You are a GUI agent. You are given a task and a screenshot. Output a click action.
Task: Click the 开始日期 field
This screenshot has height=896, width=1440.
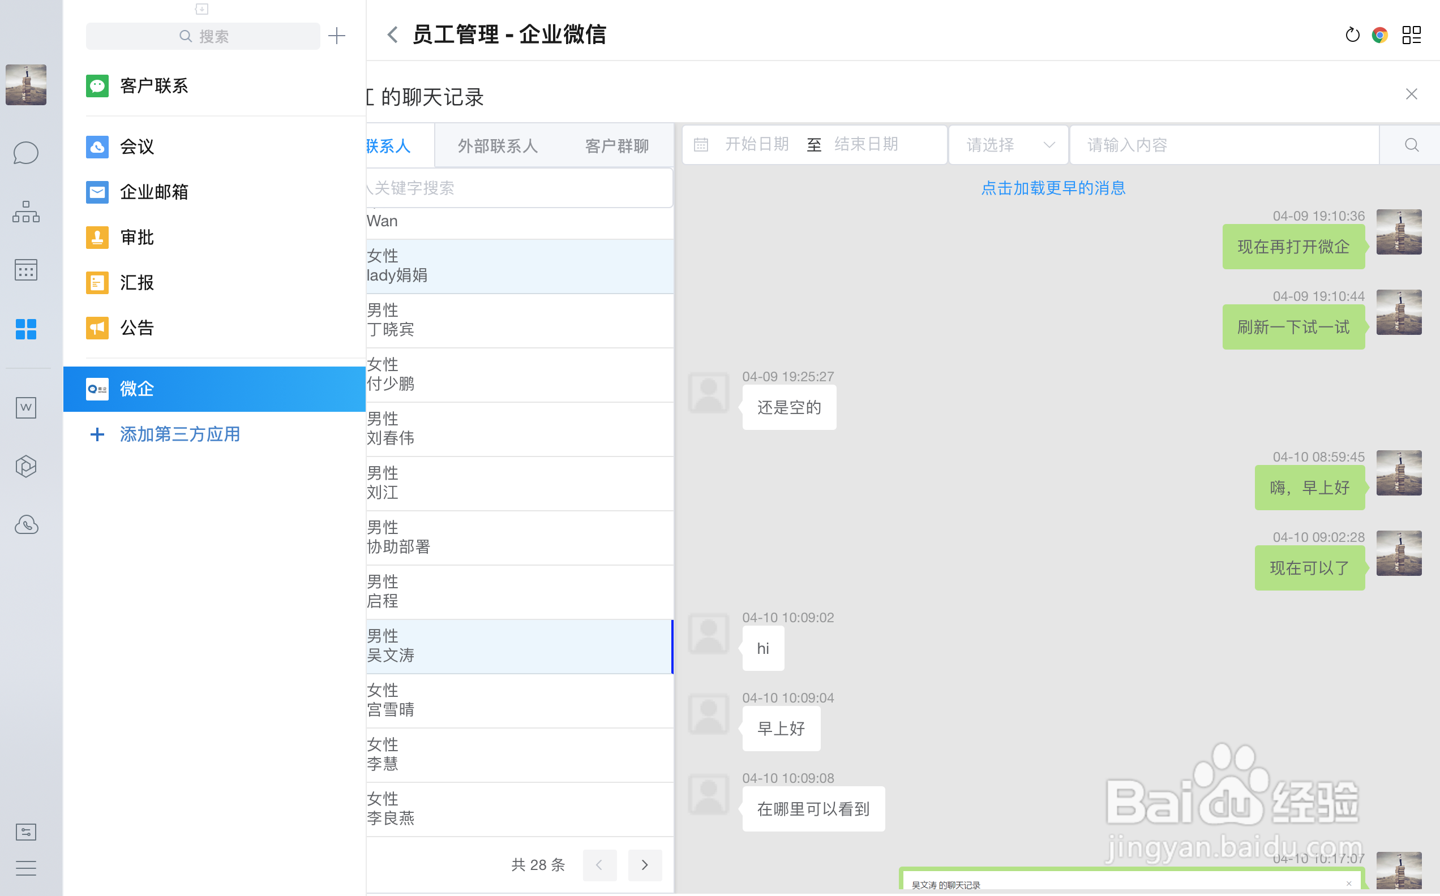coord(757,144)
